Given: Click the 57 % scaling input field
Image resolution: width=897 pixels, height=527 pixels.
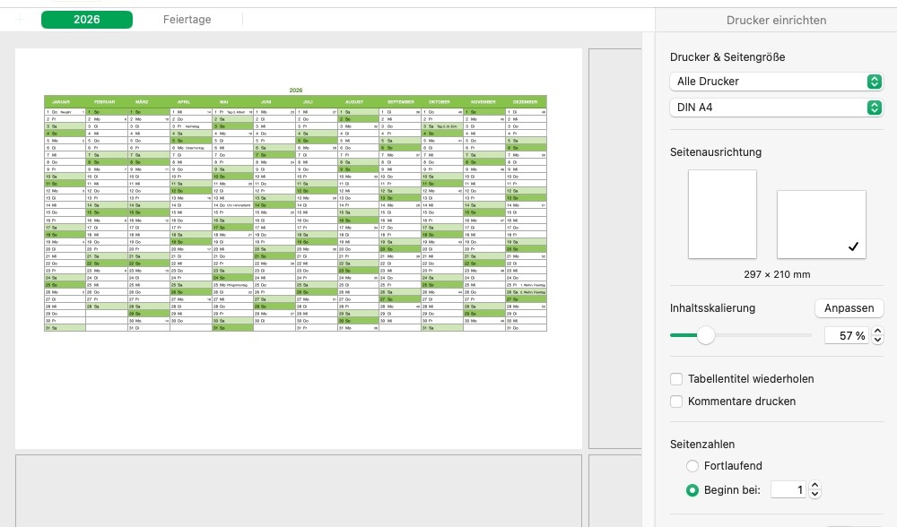Looking at the screenshot, I should (846, 335).
